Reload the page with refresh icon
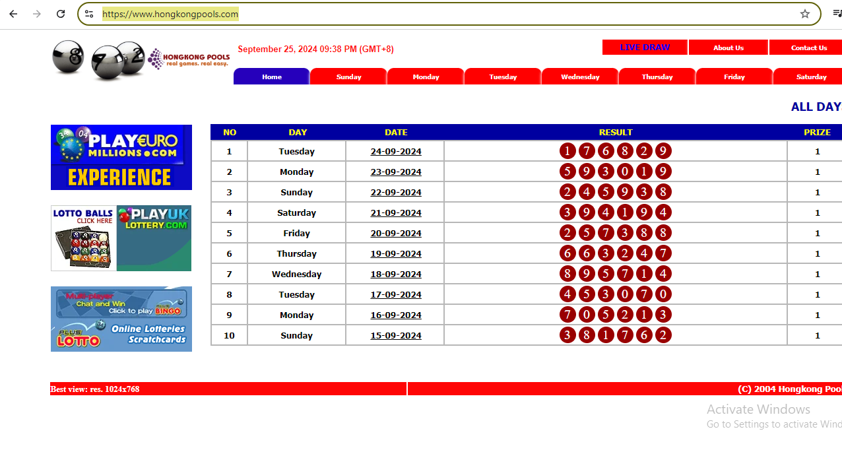Image resolution: width=842 pixels, height=452 pixels. point(61,14)
